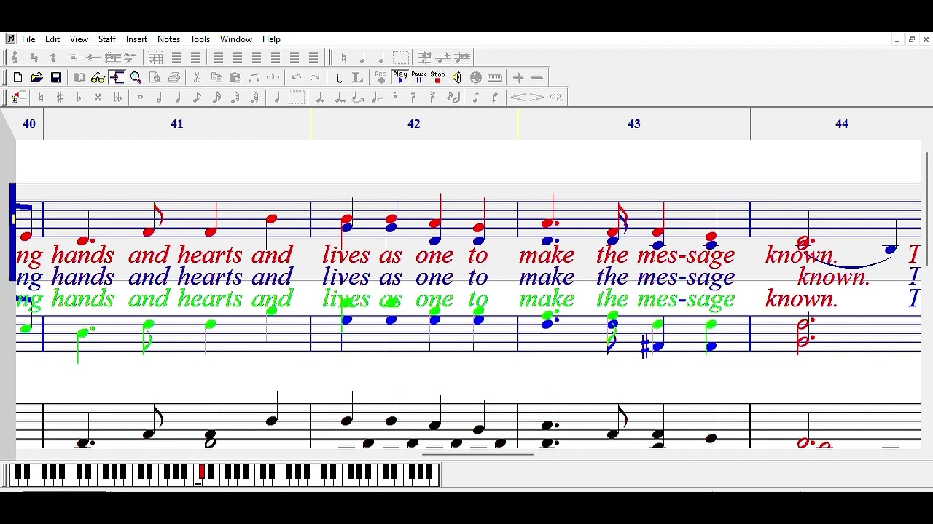The height and width of the screenshot is (524, 933).
Task: Redo the last undone edit
Action: coord(316,77)
